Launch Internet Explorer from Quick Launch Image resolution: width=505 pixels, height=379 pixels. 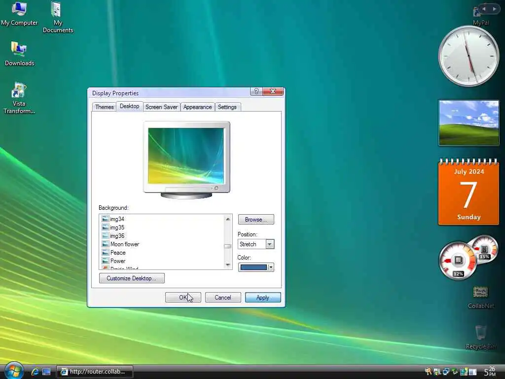click(35, 372)
